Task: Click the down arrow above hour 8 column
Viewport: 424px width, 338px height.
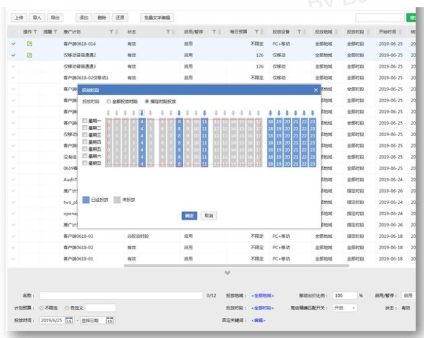Action: pos(179,112)
